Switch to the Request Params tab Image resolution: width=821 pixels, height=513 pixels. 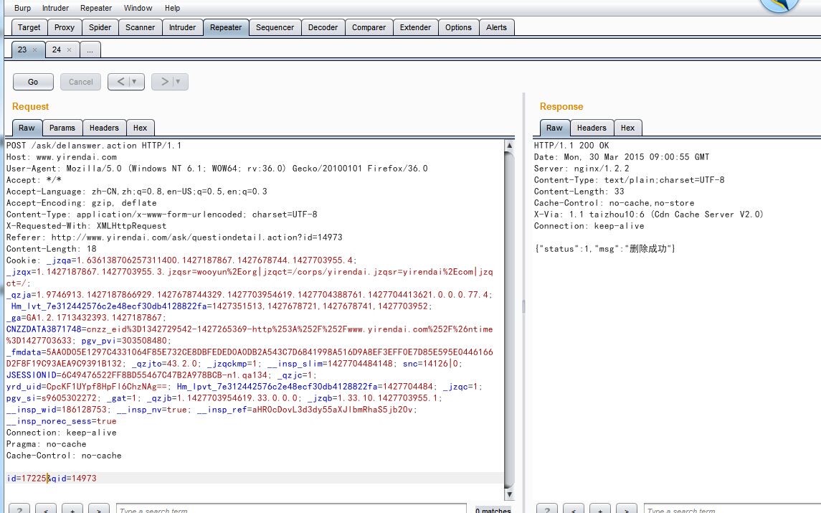coord(62,128)
